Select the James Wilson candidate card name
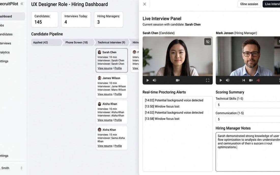The height and width of the screenshot is (175, 280). point(111,78)
